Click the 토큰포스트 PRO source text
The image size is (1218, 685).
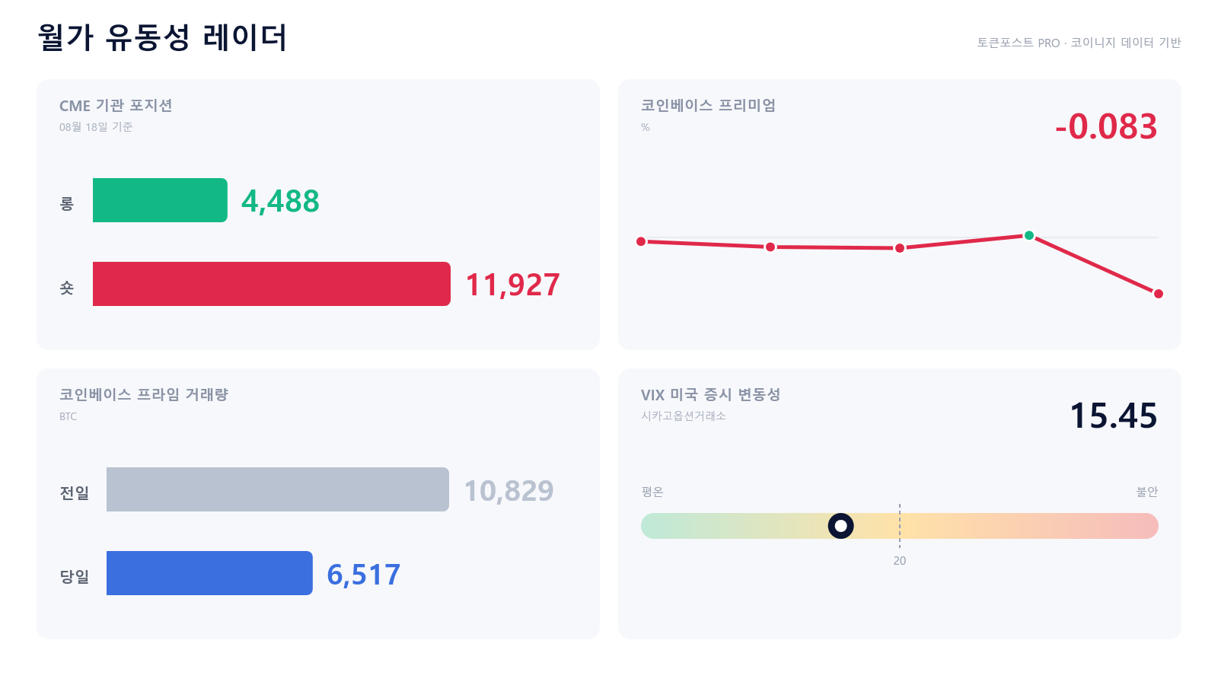1019,43
